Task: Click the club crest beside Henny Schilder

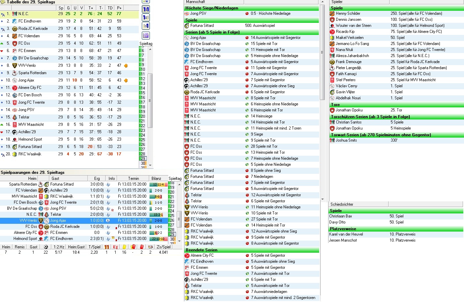Action: [x=332, y=13]
